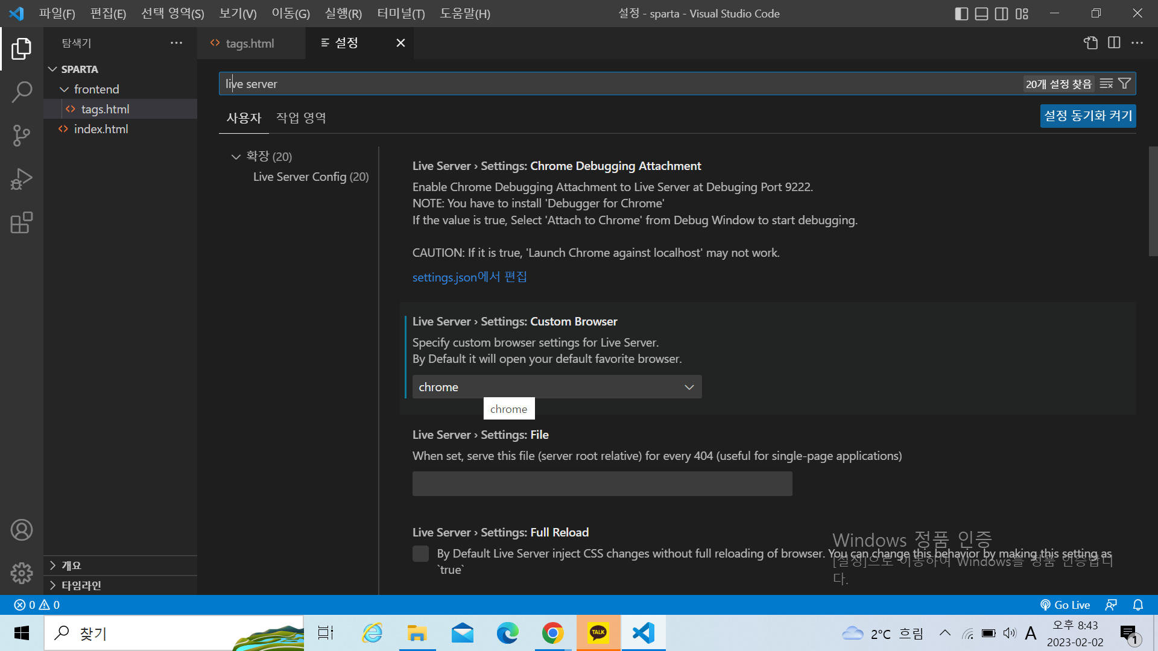
Task: Click the Windows taskbar search box
Action: tap(174, 633)
